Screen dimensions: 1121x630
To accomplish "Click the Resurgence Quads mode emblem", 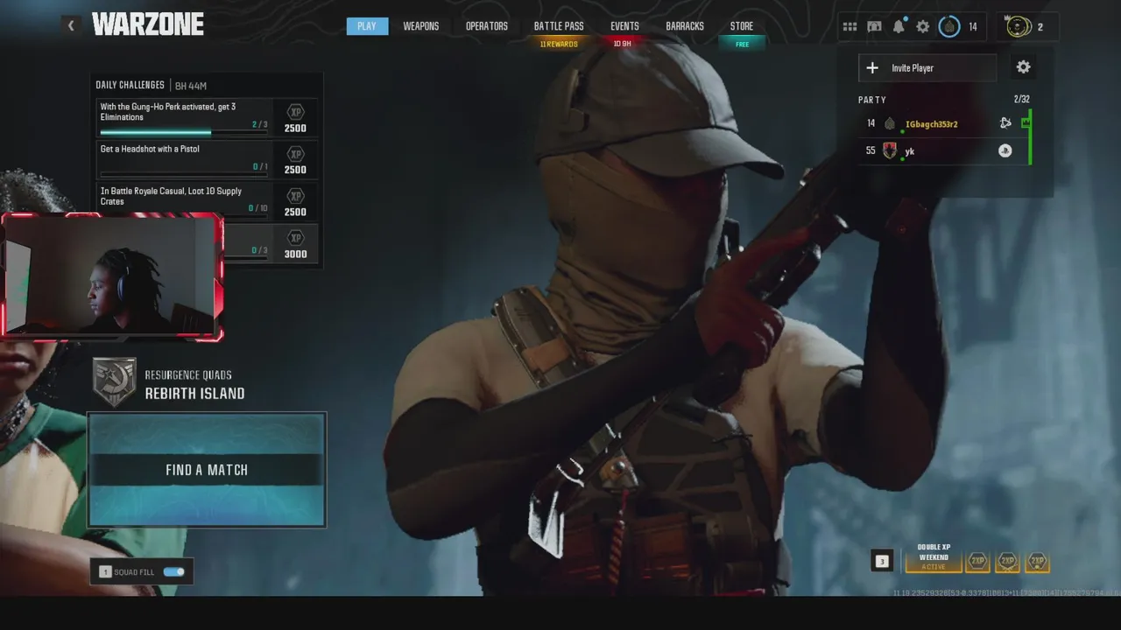I will point(115,382).
